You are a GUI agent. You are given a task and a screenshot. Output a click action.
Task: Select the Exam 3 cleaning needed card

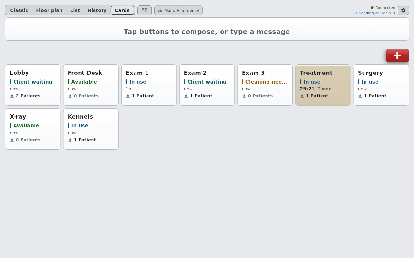pyautogui.click(x=265, y=85)
